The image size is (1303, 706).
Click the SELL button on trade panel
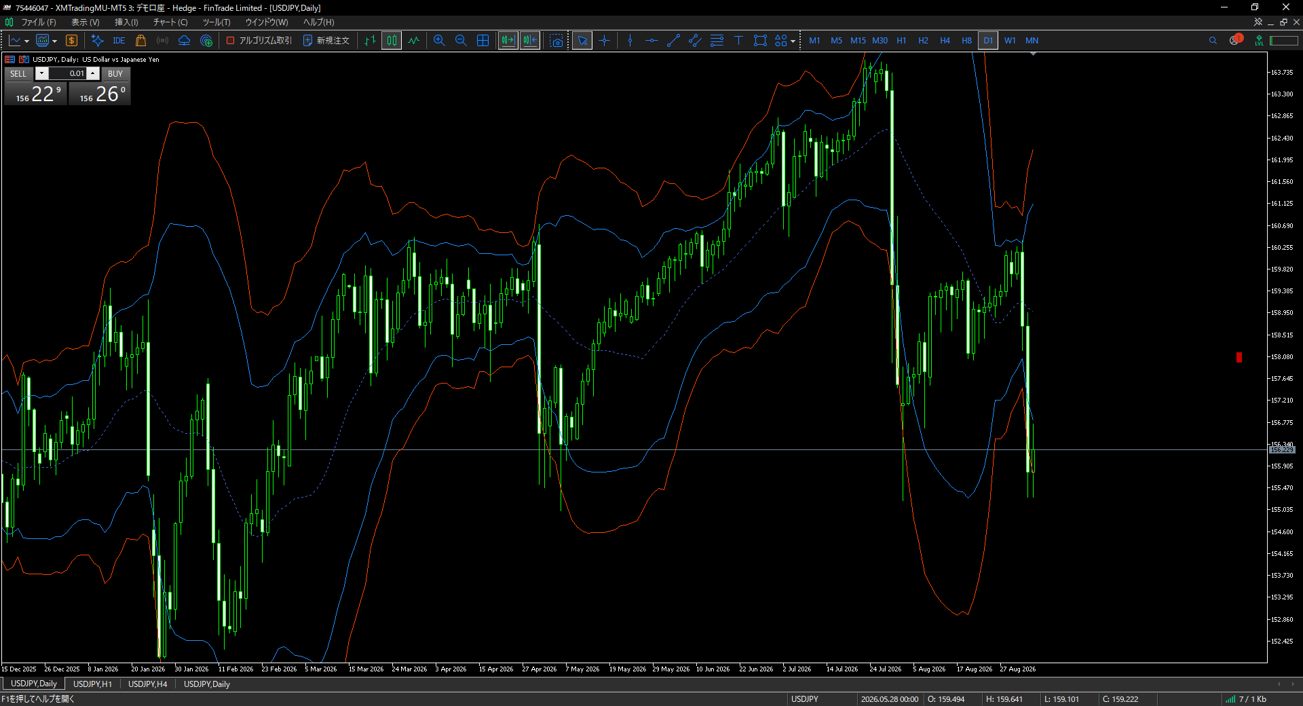click(18, 73)
